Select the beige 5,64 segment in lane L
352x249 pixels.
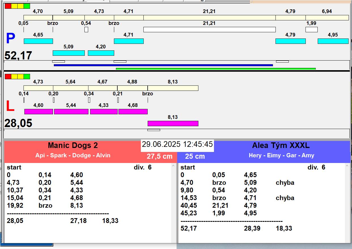(71, 88)
